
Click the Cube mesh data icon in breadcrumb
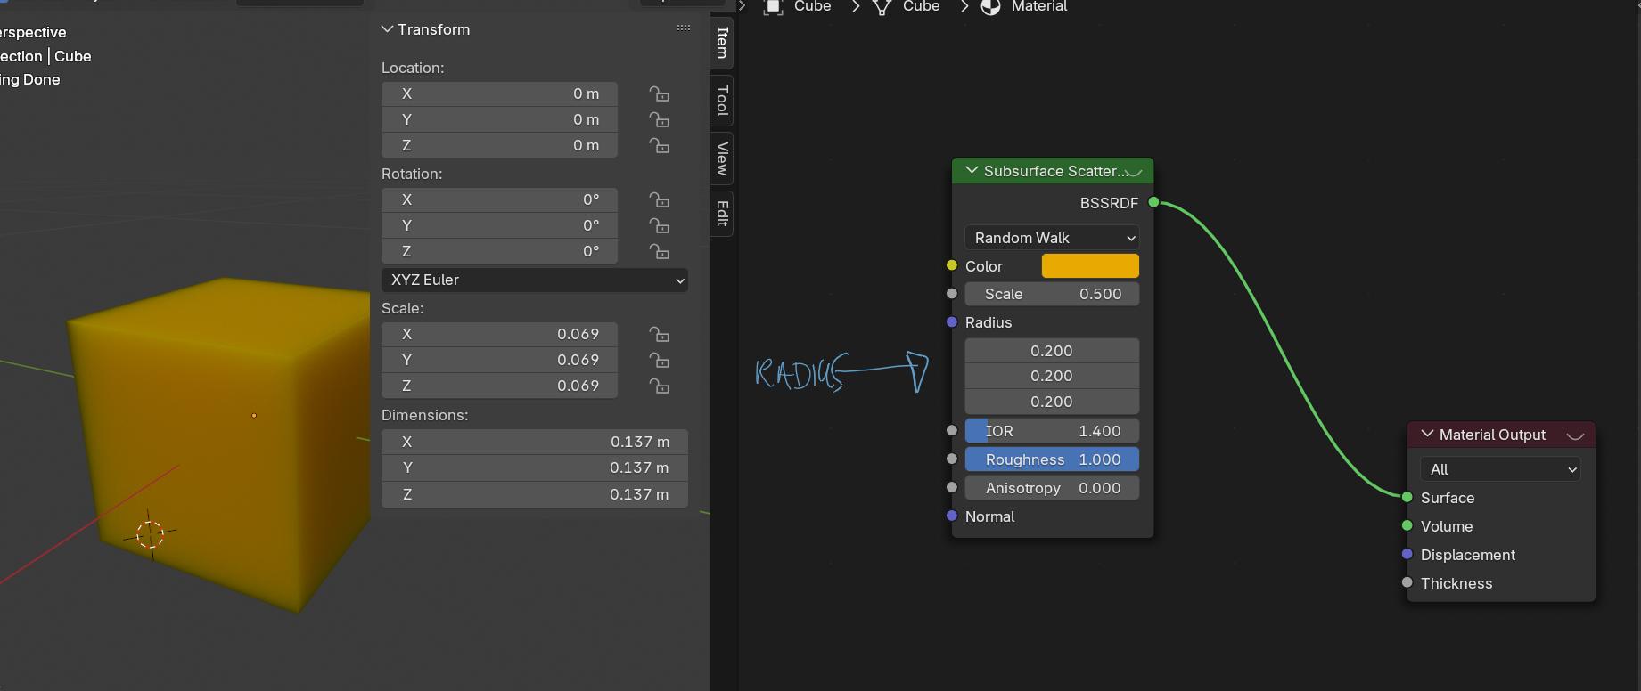[x=882, y=7]
